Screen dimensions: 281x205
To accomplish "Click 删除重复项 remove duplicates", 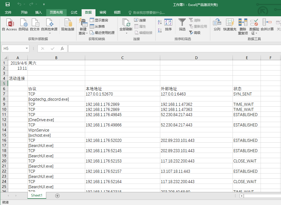I will coord(243,26).
